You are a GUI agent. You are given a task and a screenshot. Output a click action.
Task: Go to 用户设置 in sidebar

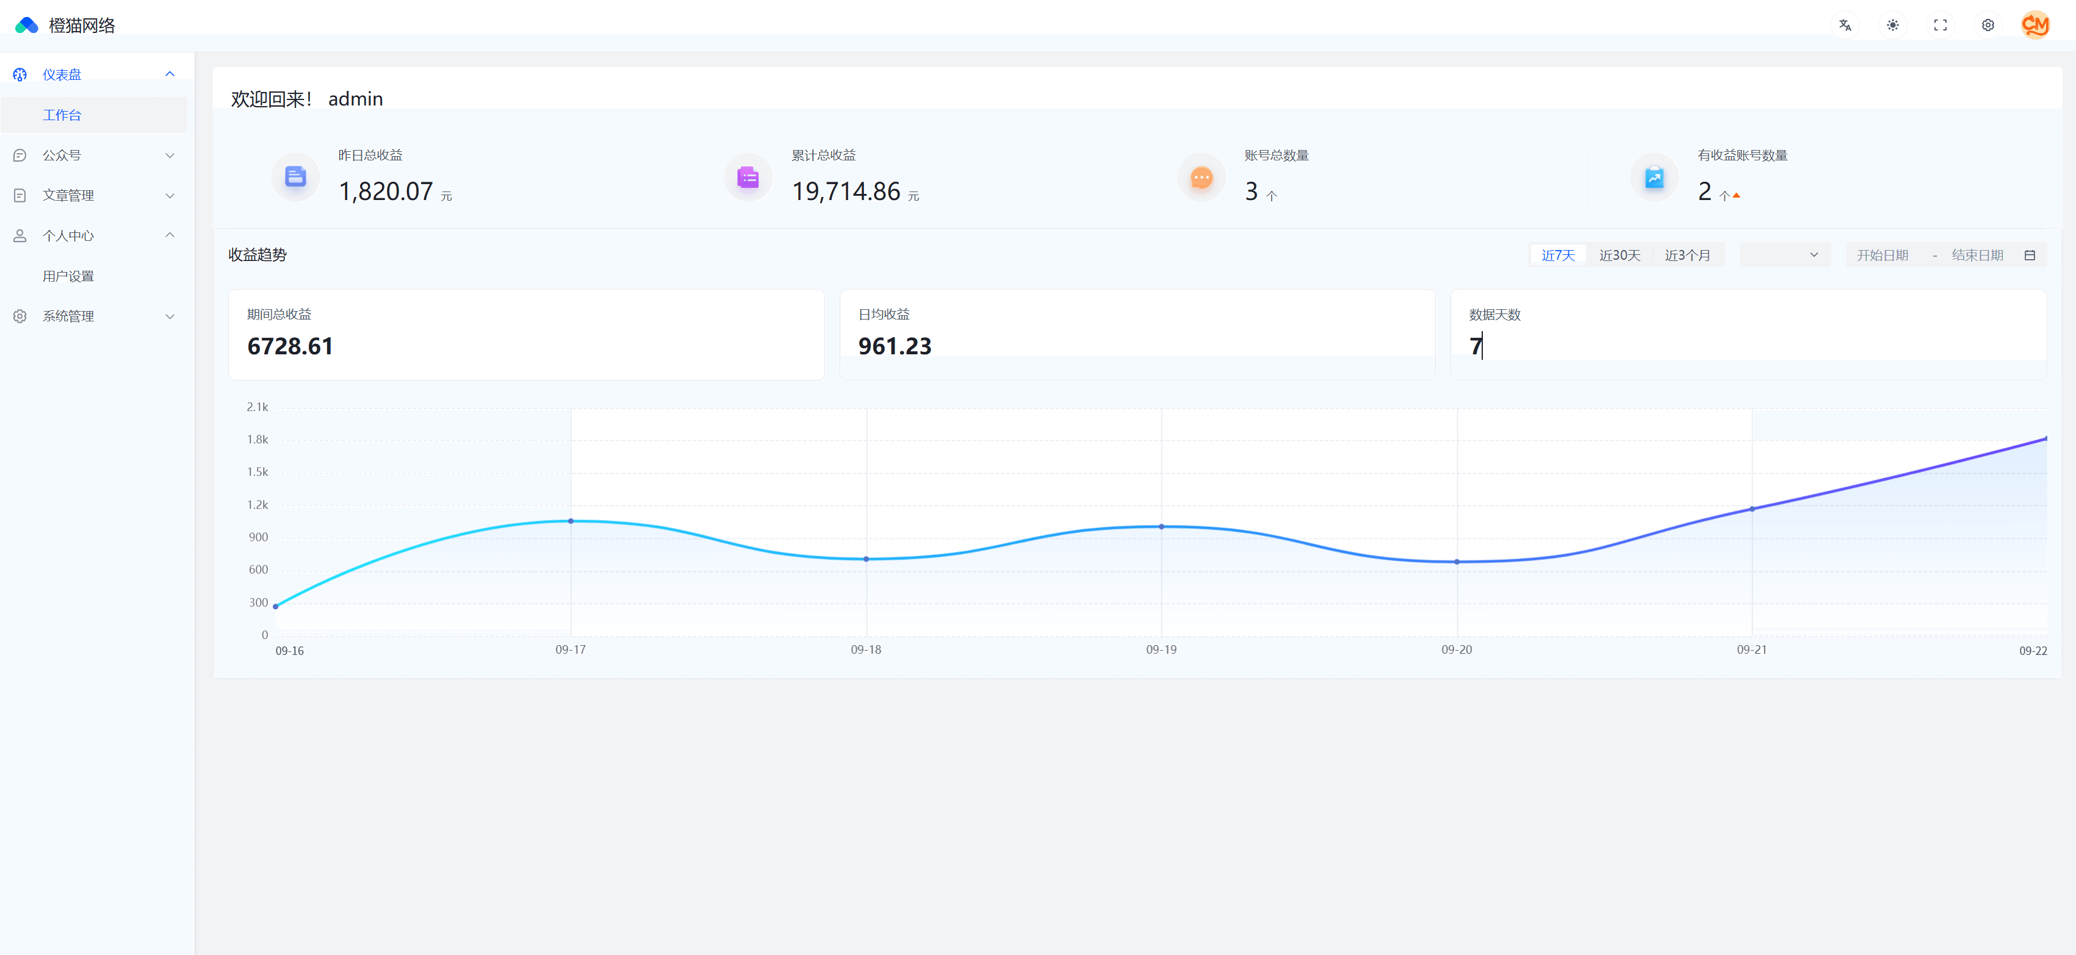68,276
